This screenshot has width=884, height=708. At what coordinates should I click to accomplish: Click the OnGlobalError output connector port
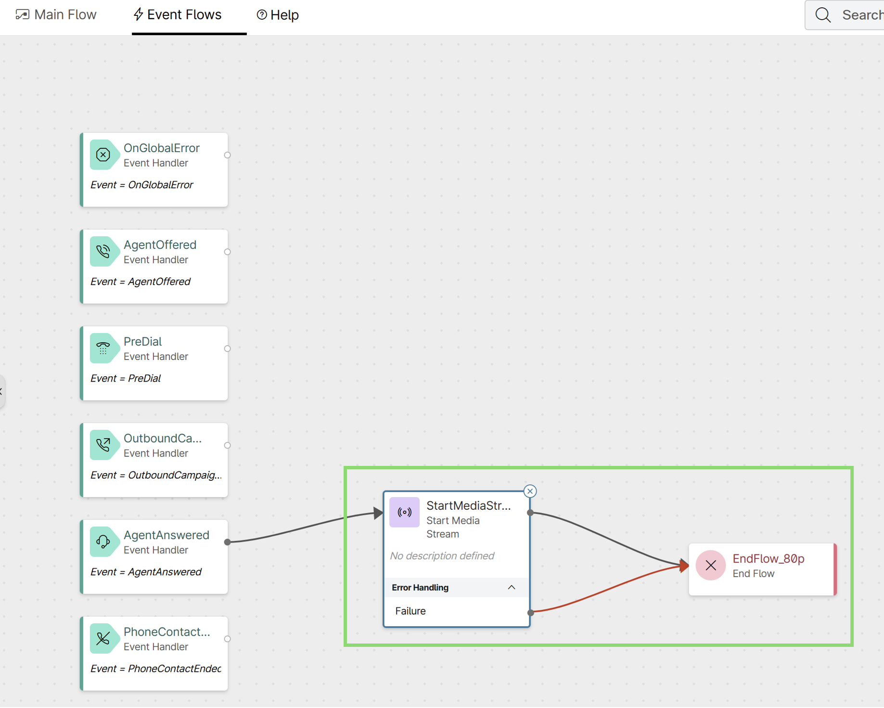(x=228, y=155)
